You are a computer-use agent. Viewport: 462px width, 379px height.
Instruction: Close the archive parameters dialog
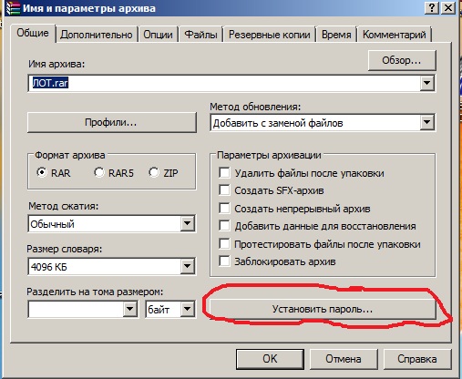point(448,7)
